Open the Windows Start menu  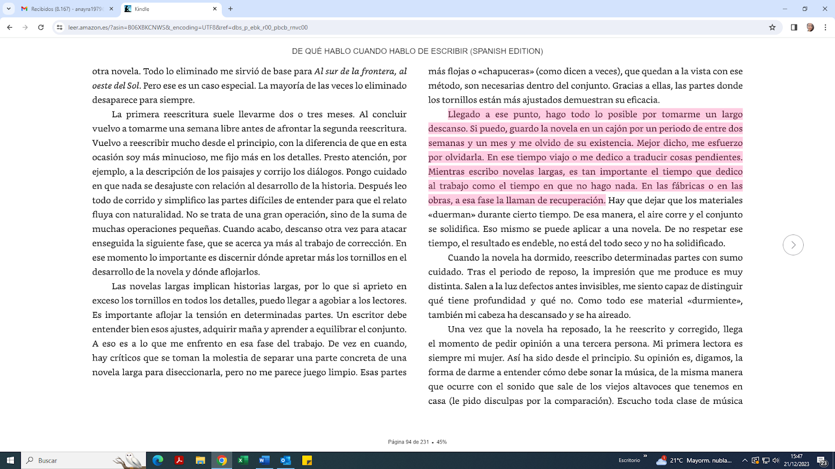pos(10,460)
